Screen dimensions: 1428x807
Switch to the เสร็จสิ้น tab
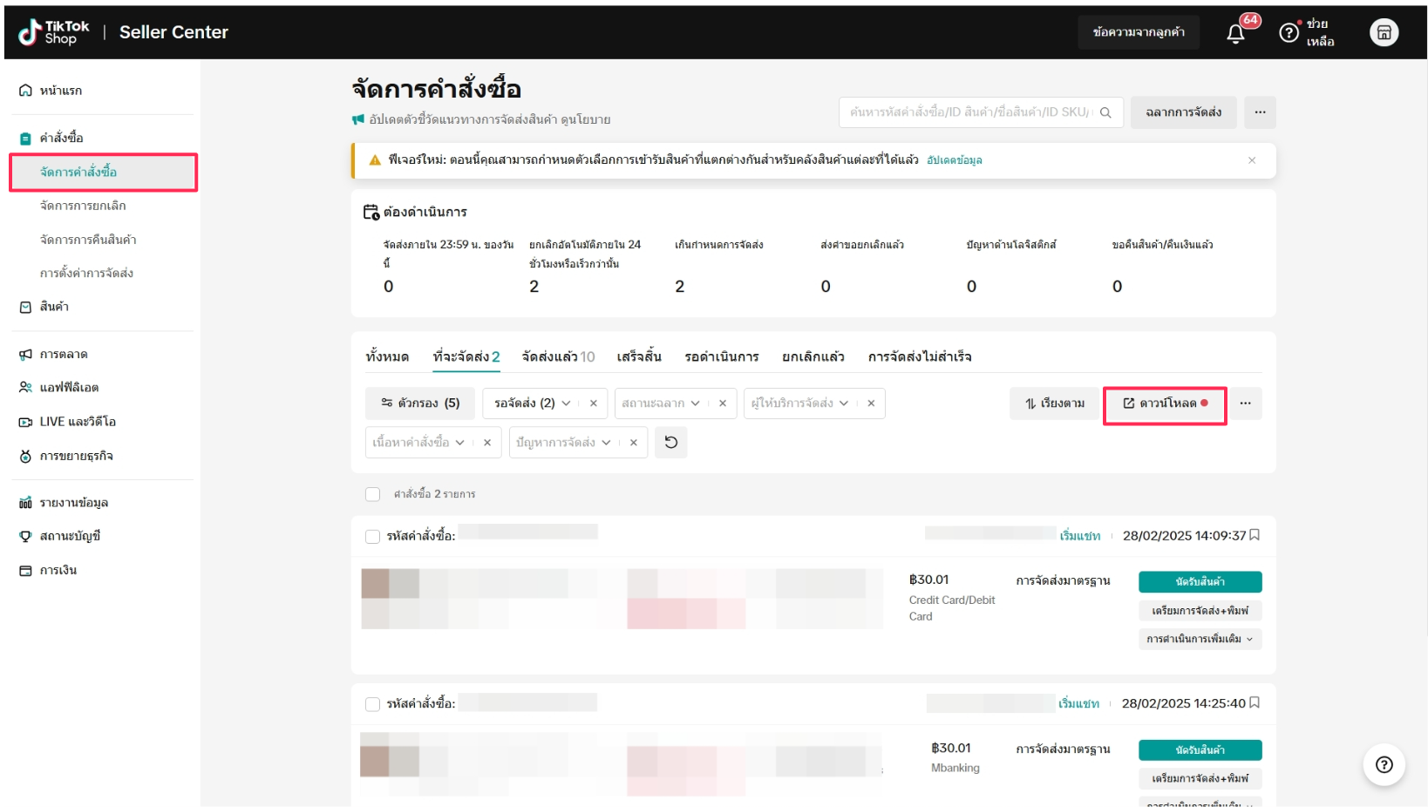[x=639, y=356]
